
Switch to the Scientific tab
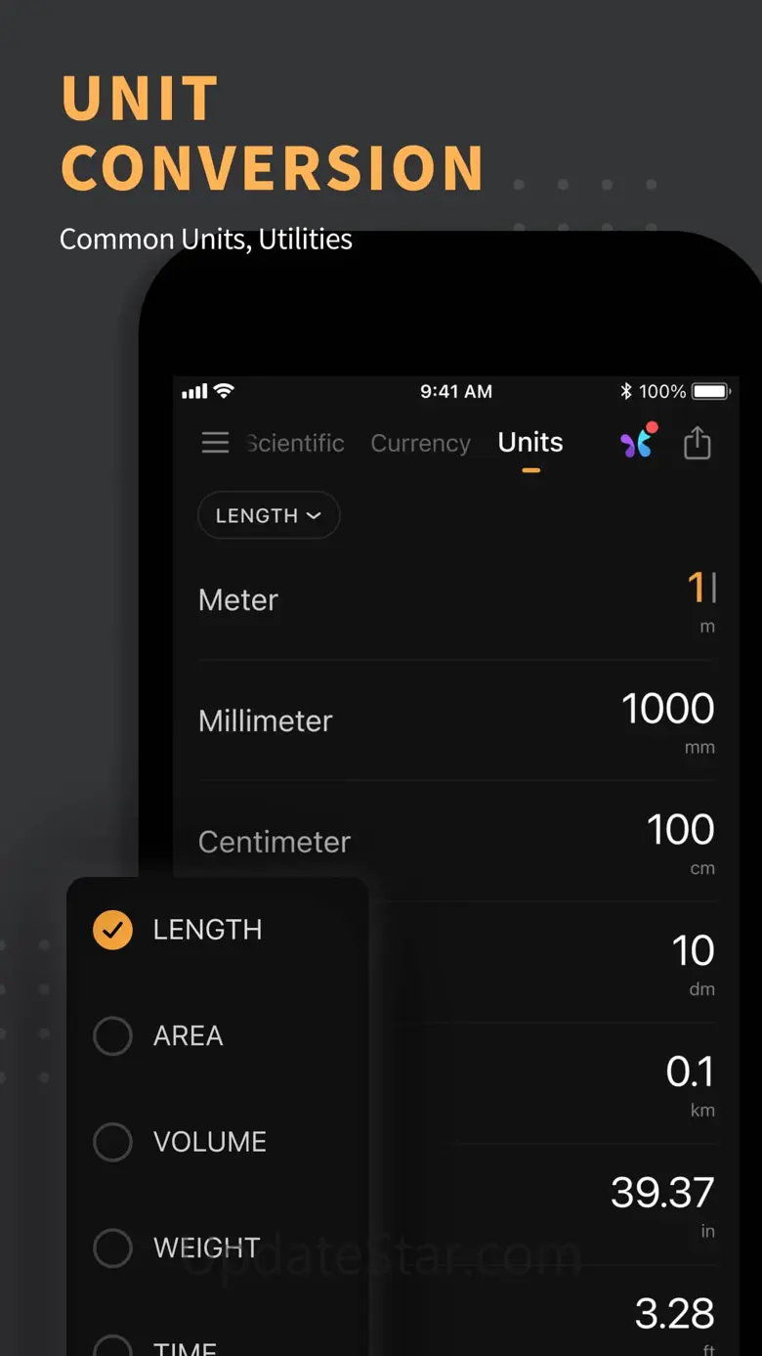click(295, 443)
